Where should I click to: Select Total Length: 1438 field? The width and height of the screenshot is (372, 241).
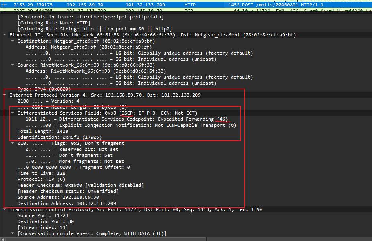click(x=43, y=131)
